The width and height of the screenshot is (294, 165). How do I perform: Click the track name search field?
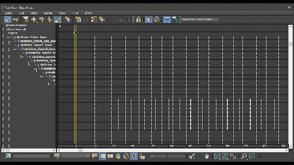pyautogui.click(x=31, y=156)
